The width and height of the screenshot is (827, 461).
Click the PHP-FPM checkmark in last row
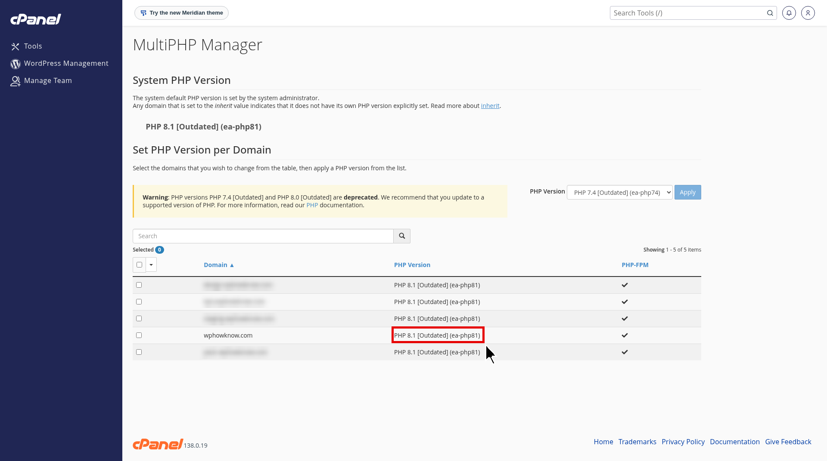click(x=625, y=352)
